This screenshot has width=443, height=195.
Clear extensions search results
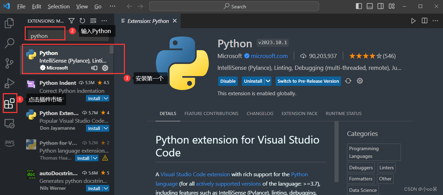point(93,21)
